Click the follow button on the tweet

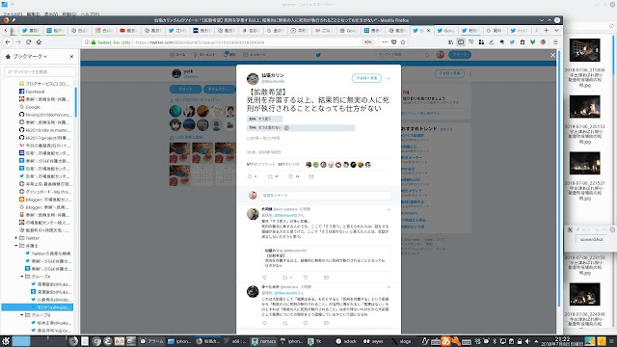366,78
